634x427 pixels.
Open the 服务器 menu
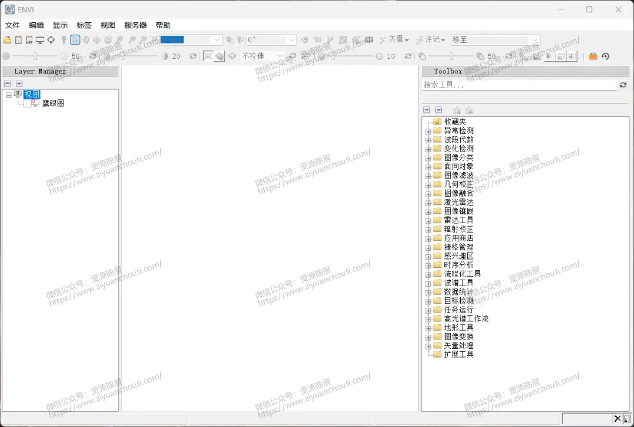136,25
